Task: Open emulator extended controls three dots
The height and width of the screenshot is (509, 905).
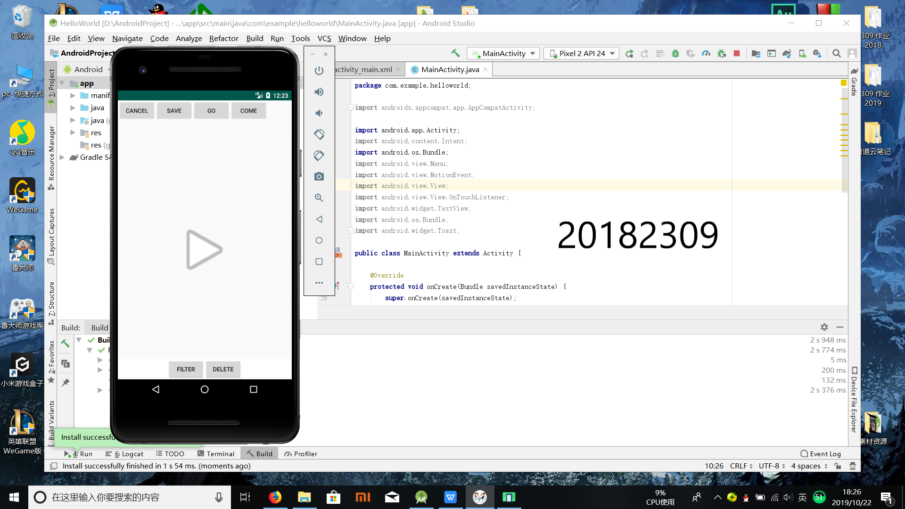Action: (319, 283)
